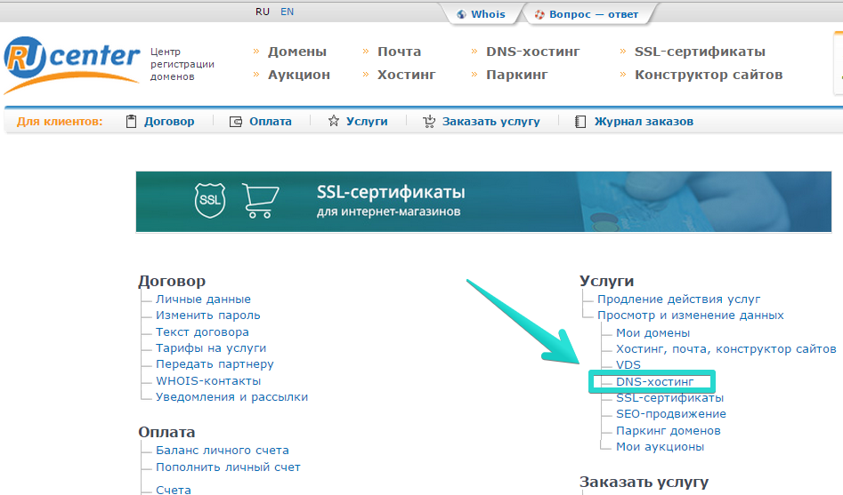Open the Изменить пароль link

[207, 315]
